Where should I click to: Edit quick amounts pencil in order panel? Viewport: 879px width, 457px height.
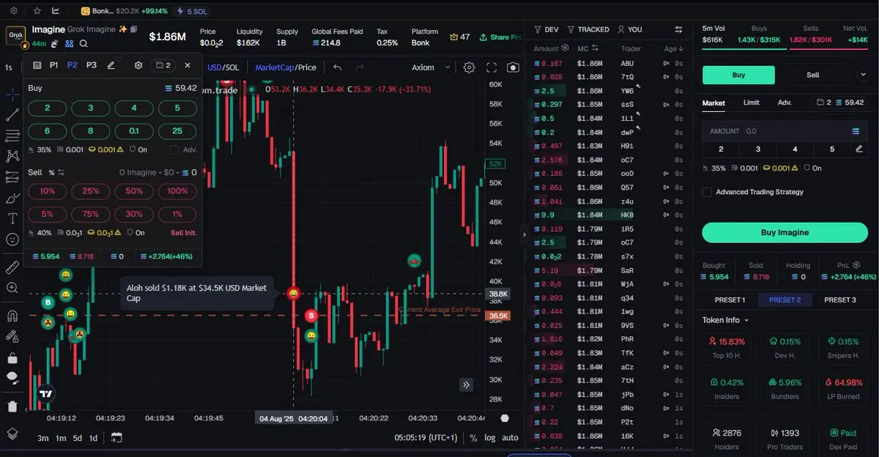pyautogui.click(x=858, y=149)
